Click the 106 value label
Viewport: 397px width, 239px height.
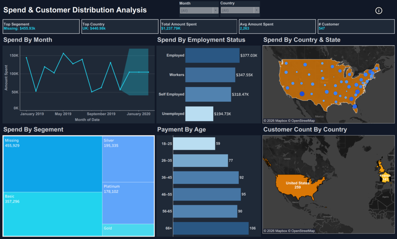pos(252,228)
